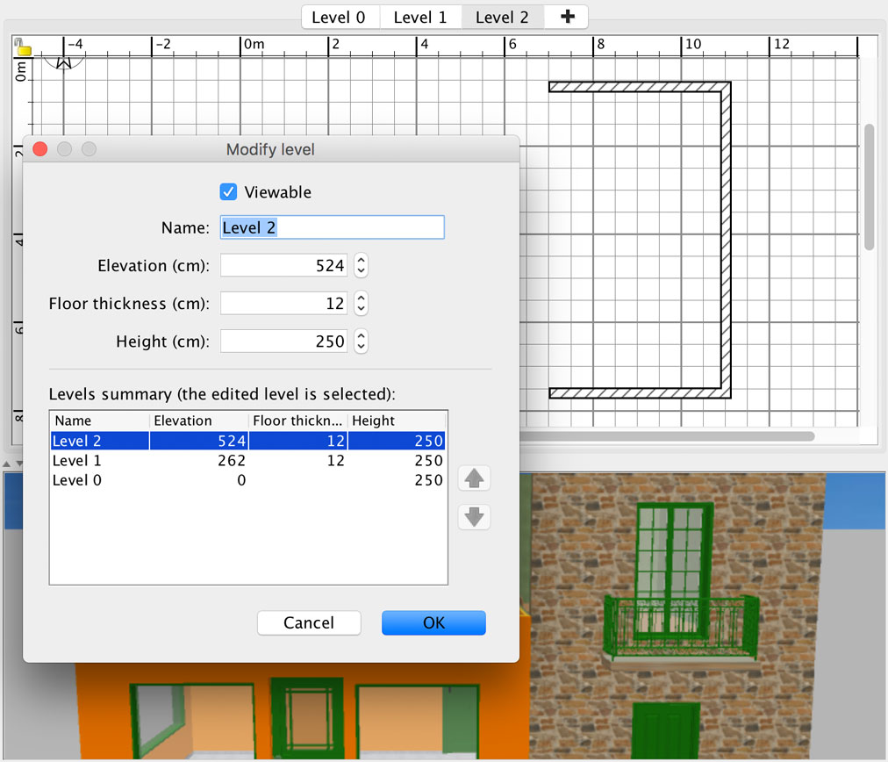Viewport: 888px width, 762px height.
Task: Switch to the Level 1 tab
Action: (x=419, y=18)
